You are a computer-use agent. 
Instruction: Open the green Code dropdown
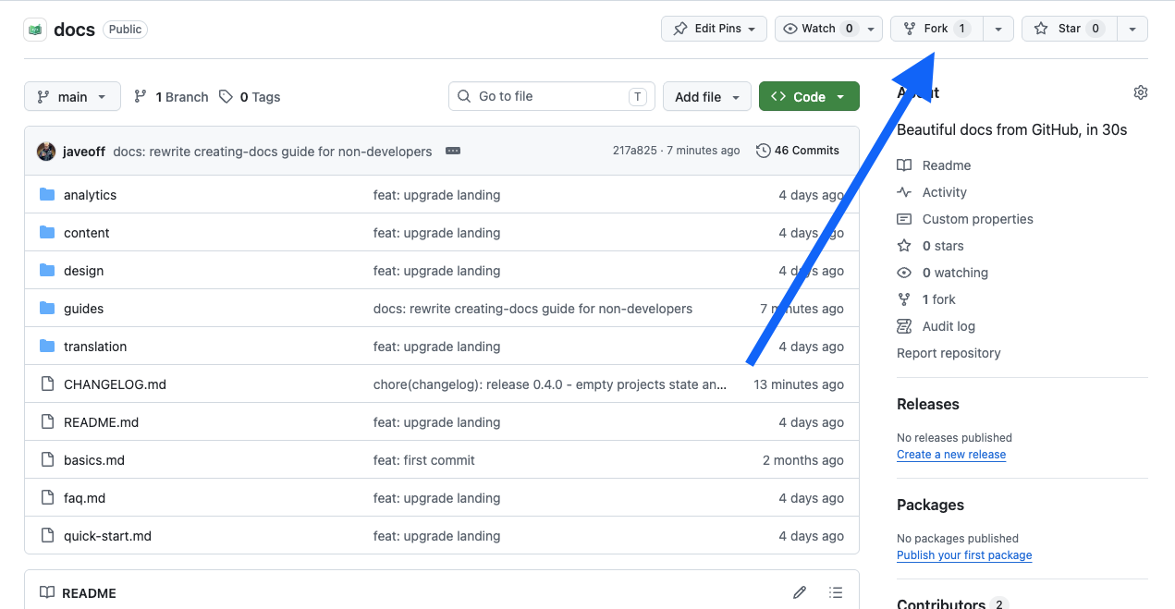click(809, 96)
